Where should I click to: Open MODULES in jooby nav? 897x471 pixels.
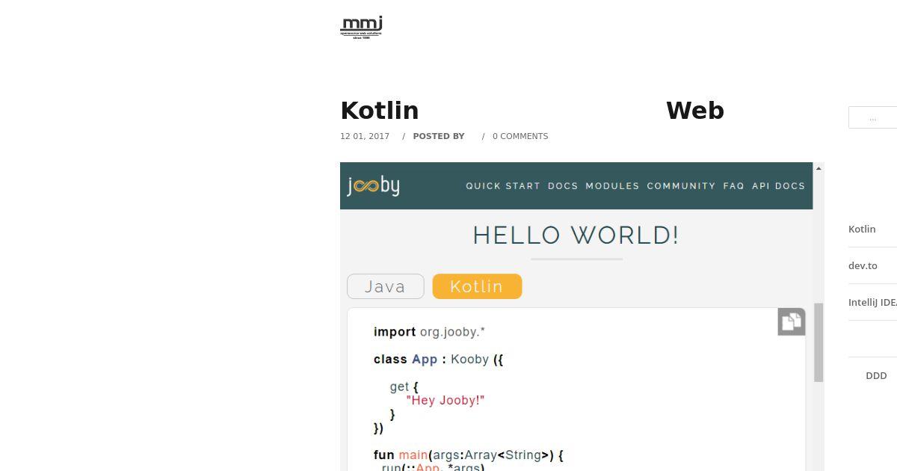[x=612, y=186]
